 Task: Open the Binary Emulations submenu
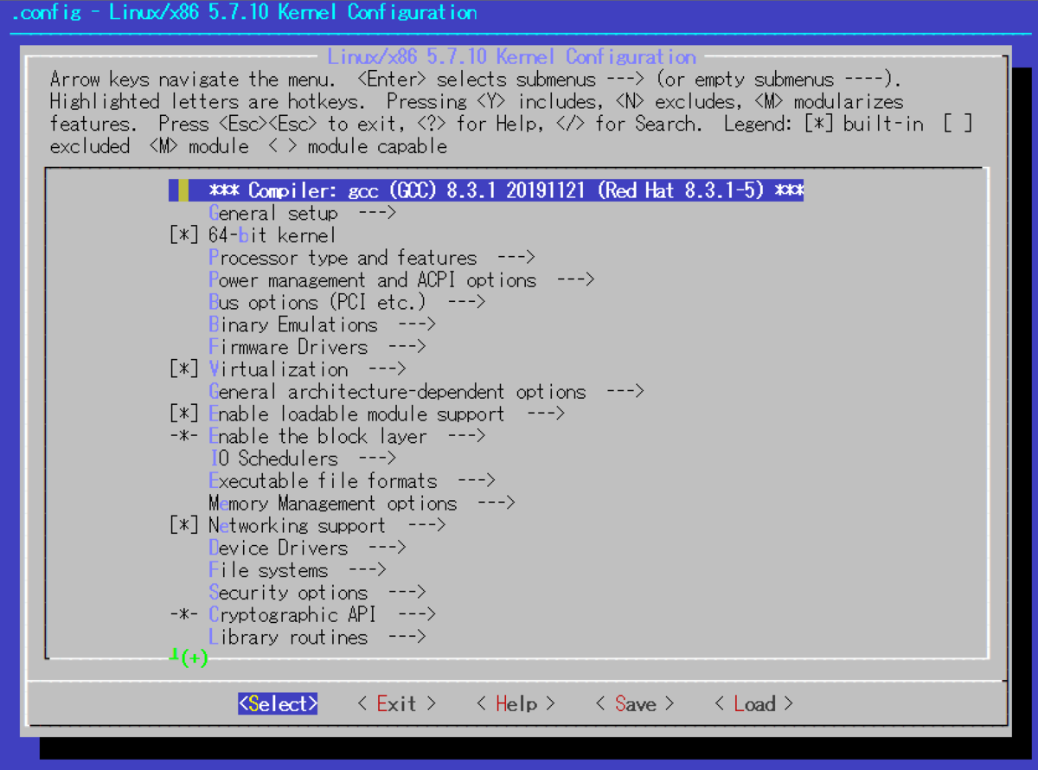tap(322, 325)
